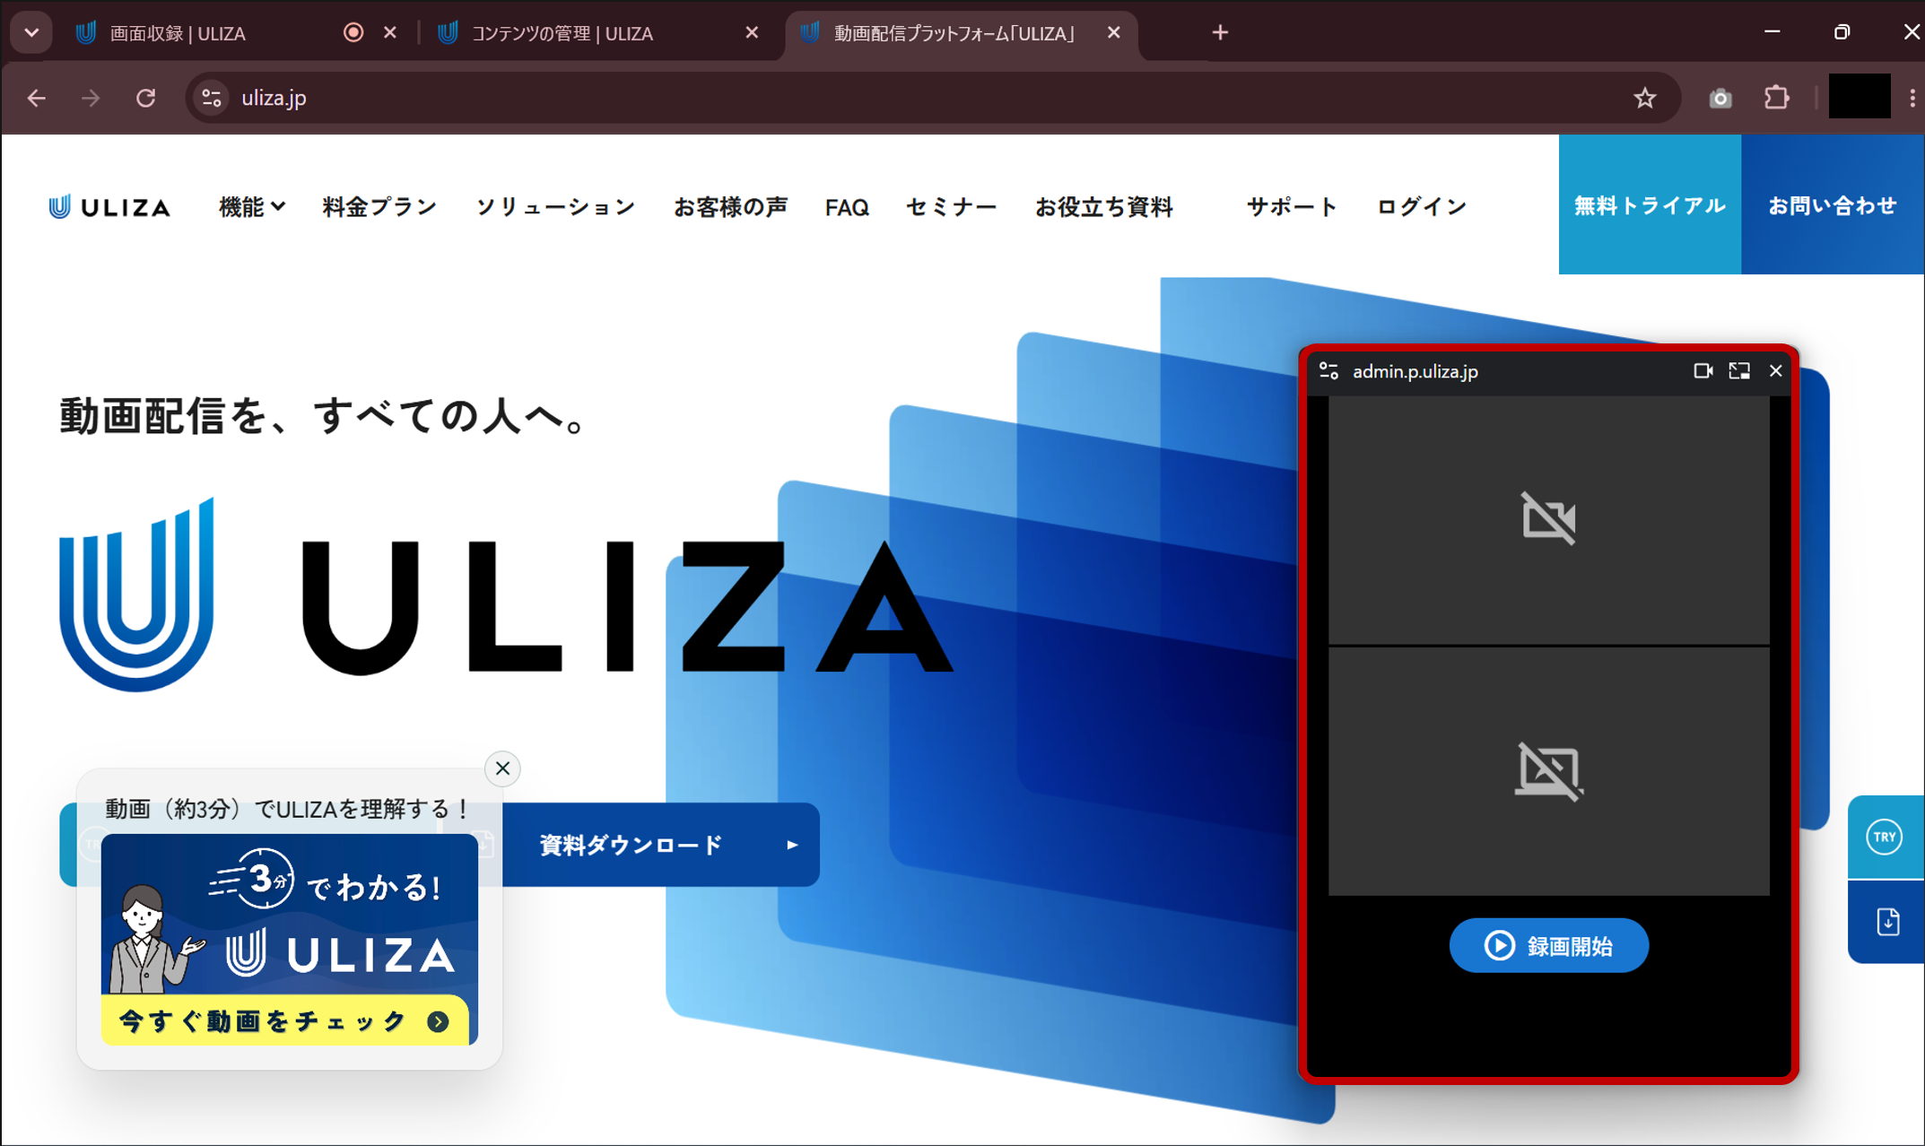Go forward with the forward arrow

coord(91,98)
